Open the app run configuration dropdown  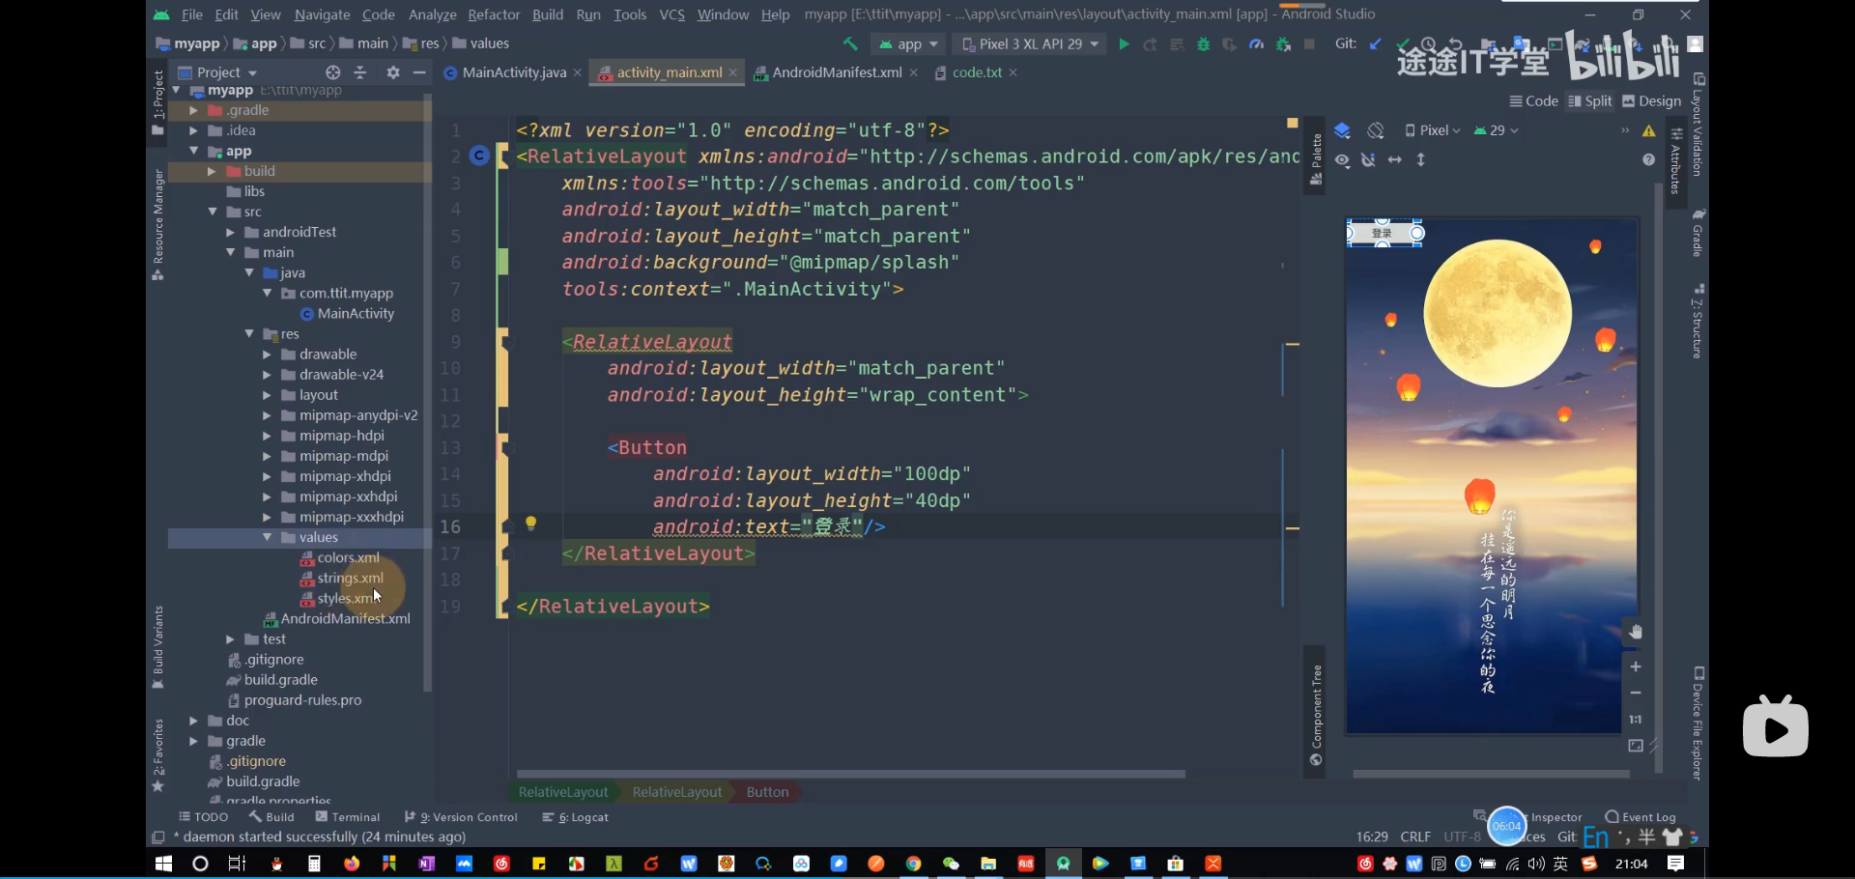pyautogui.click(x=908, y=44)
